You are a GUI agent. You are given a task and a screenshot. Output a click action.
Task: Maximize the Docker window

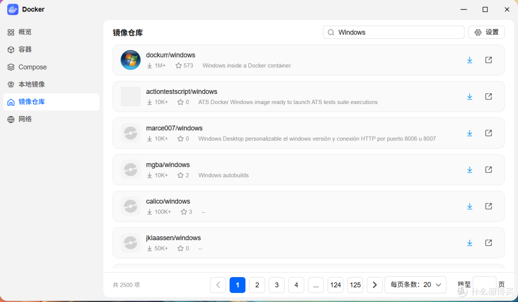485,9
